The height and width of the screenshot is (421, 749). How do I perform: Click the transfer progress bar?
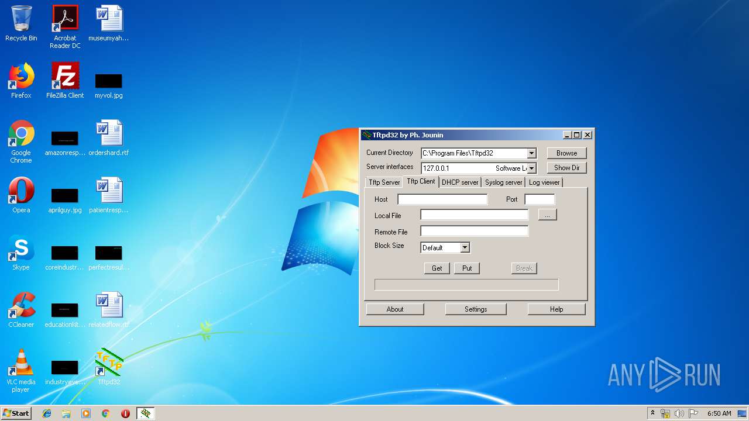[x=466, y=285]
